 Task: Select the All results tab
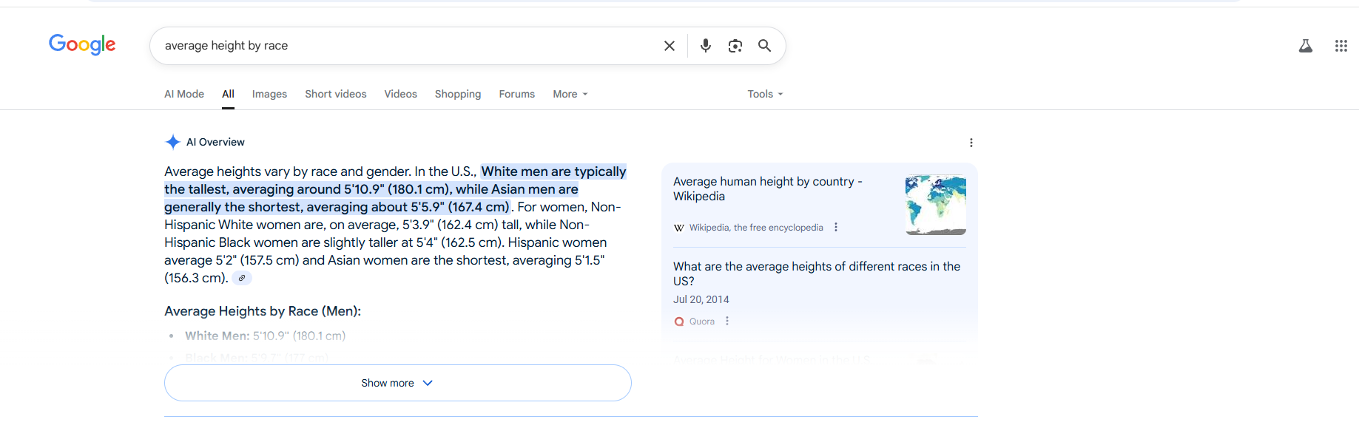[x=228, y=94]
